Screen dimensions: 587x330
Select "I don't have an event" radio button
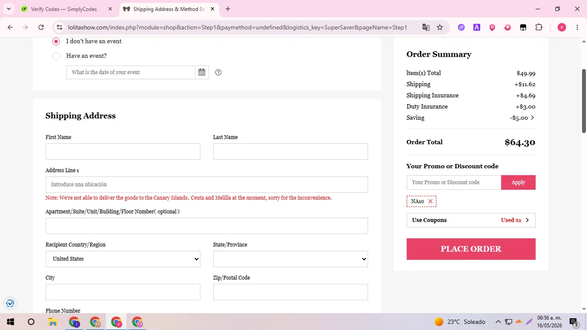56,41
